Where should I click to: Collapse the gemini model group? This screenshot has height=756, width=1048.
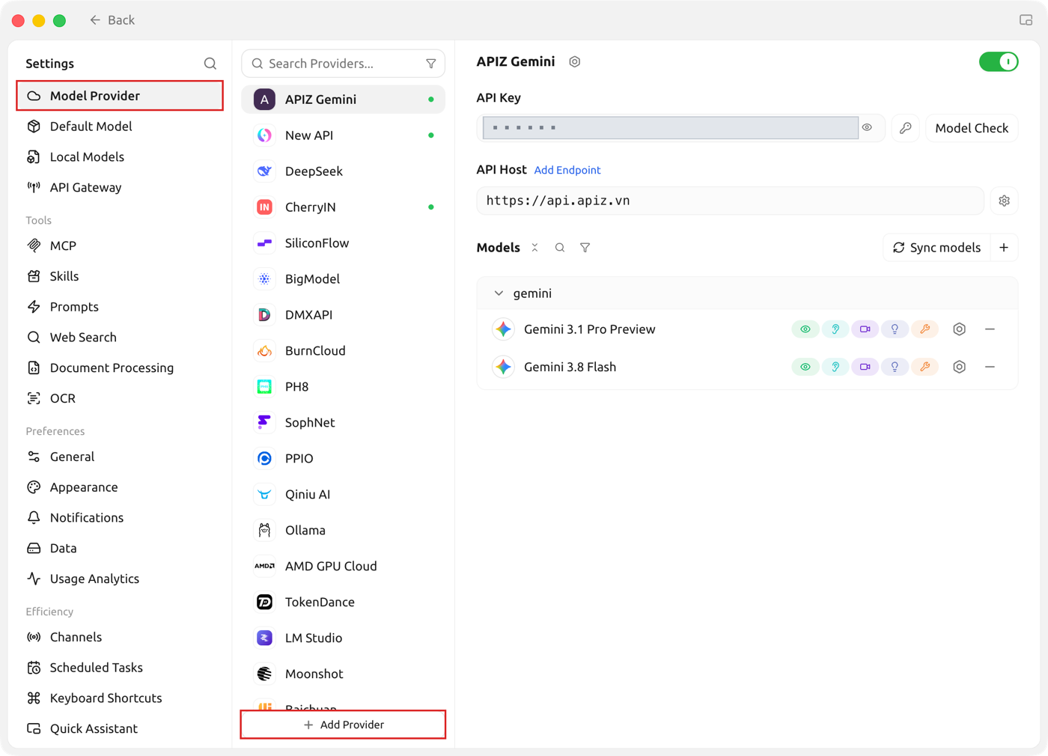pos(499,293)
